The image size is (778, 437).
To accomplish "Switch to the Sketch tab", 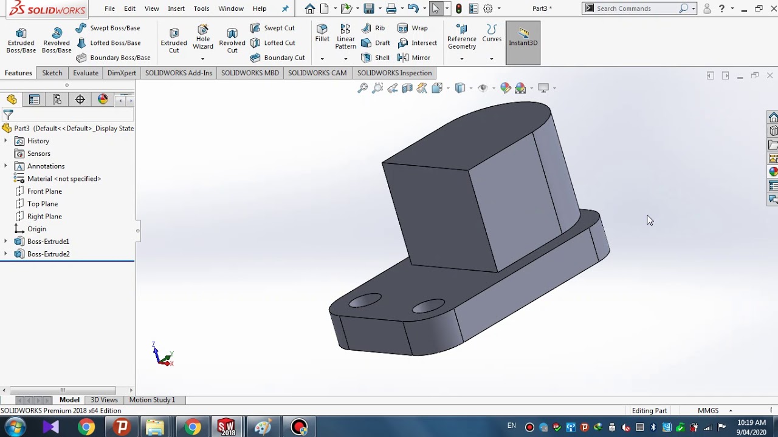I will pos(52,73).
